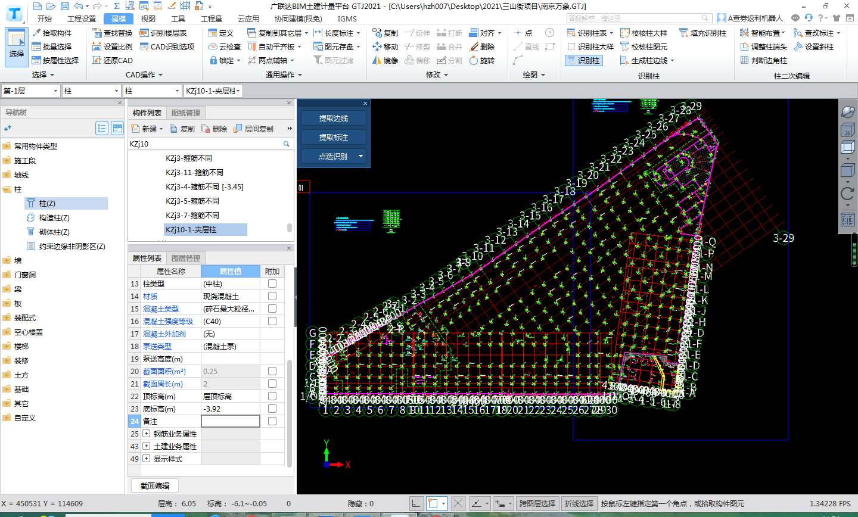Click 设置斜柱 tool
This screenshot has width=858, height=517.
click(x=813, y=46)
